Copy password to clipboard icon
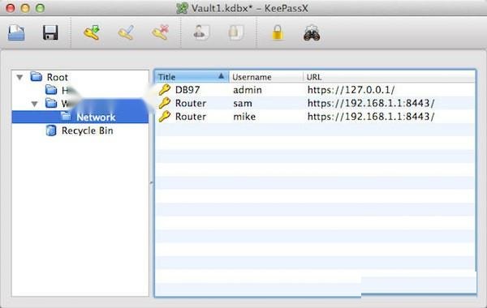The image size is (487, 308). (235, 32)
